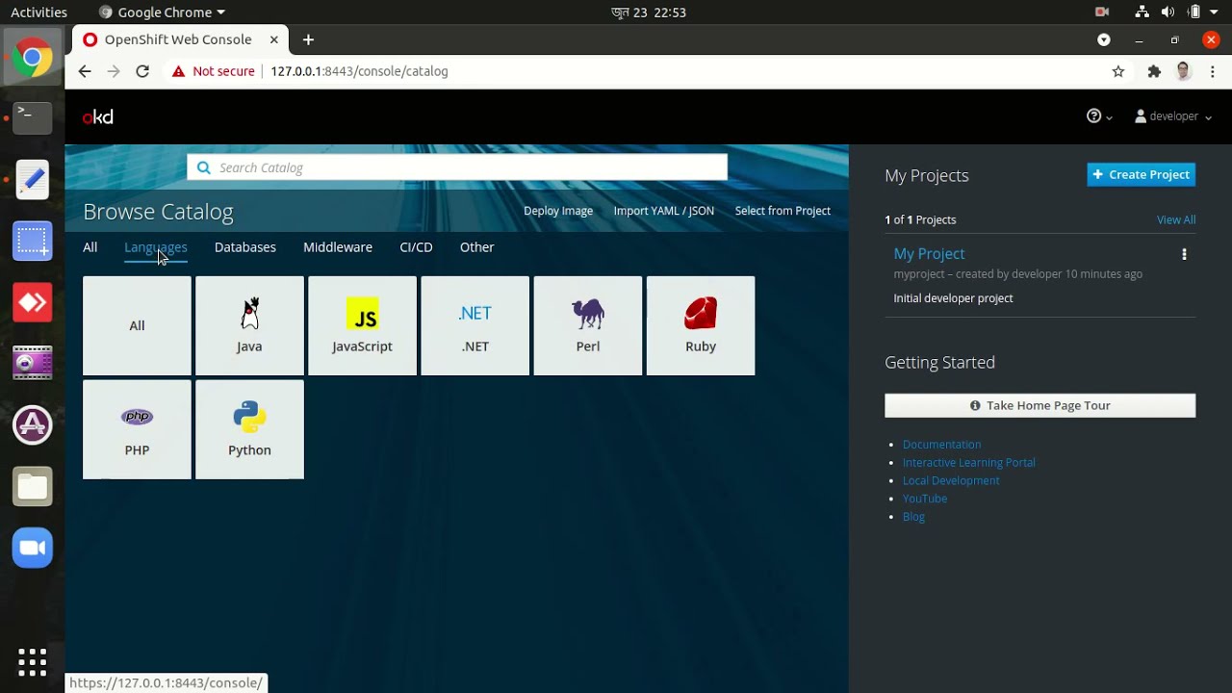This screenshot has height=693, width=1232.
Task: Launch Chrome from the dock
Action: click(33, 59)
